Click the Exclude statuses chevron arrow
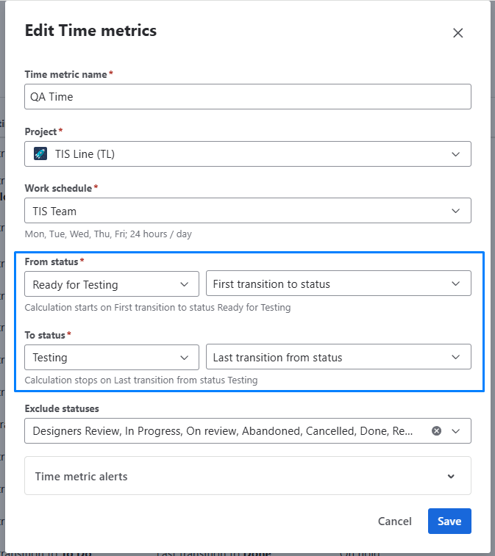This screenshot has height=556, width=495. pos(456,431)
